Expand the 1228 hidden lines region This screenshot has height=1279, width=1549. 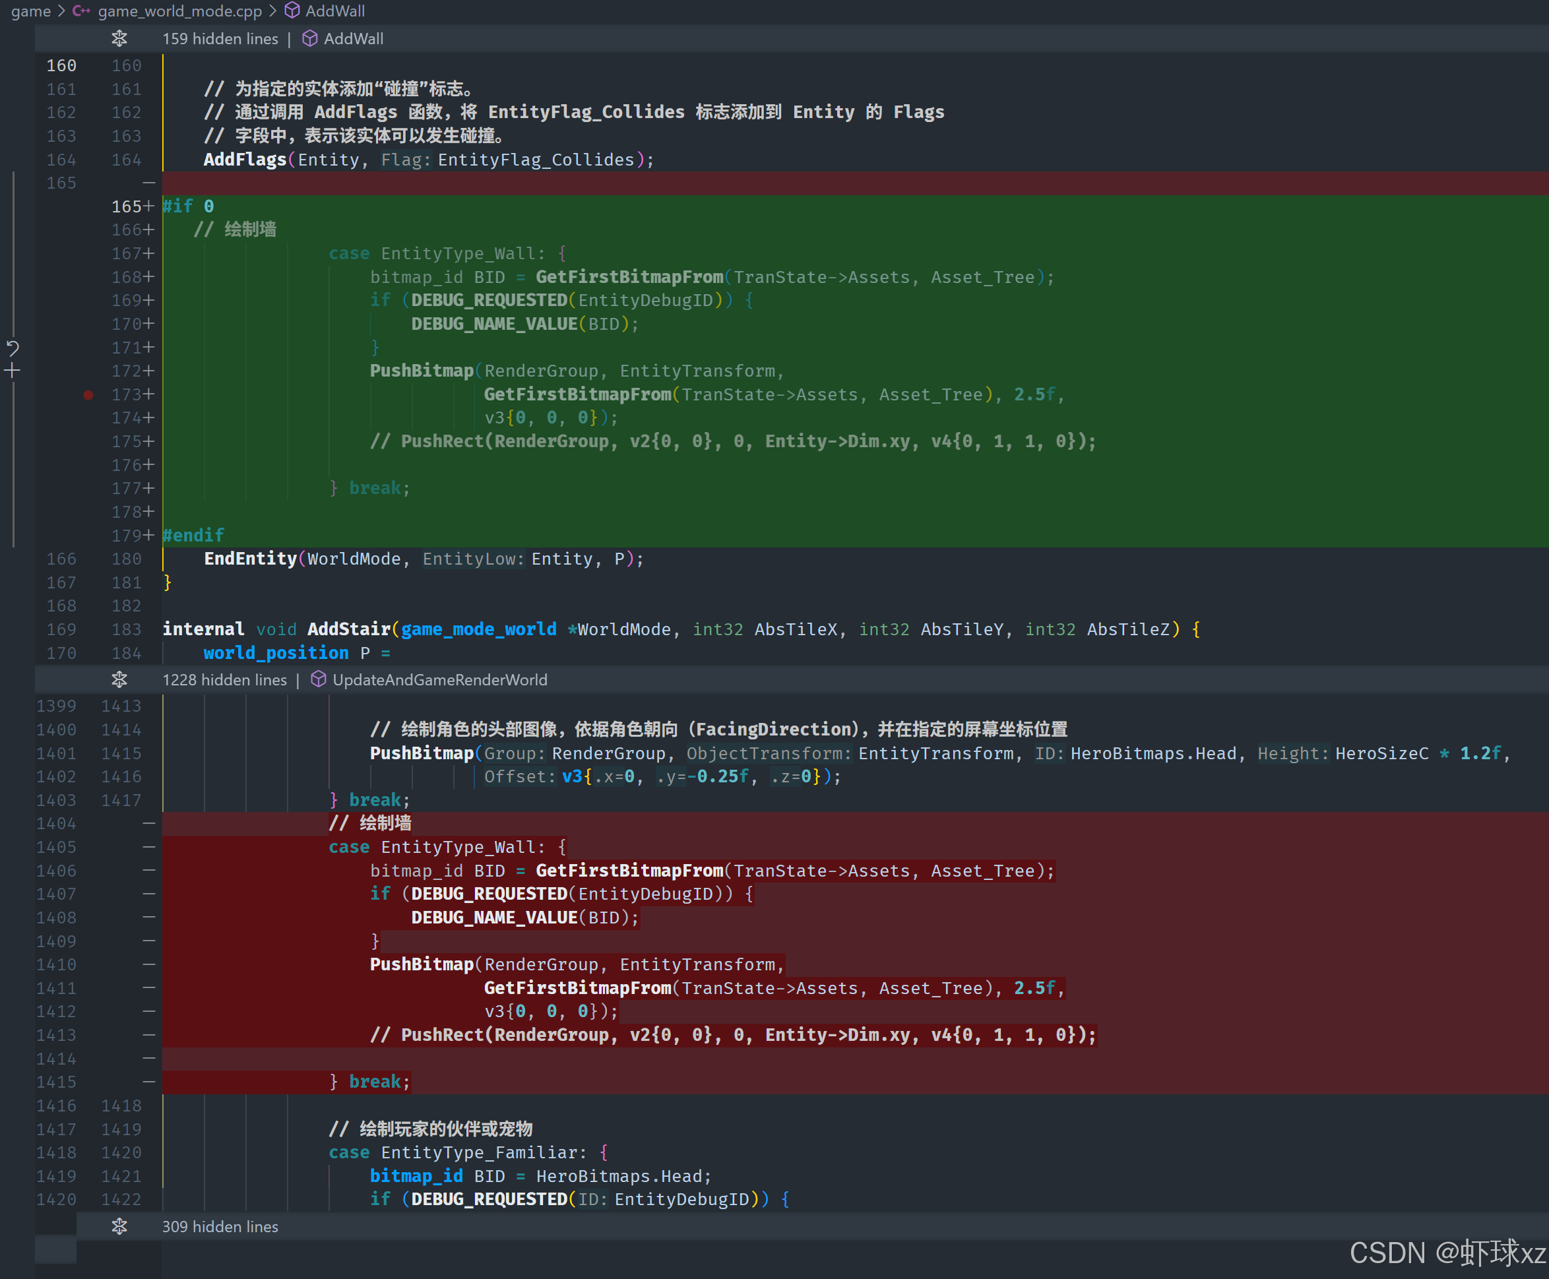click(224, 680)
